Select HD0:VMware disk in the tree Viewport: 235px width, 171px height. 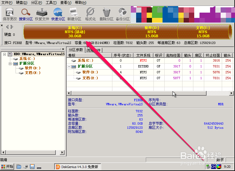tap(39, 54)
